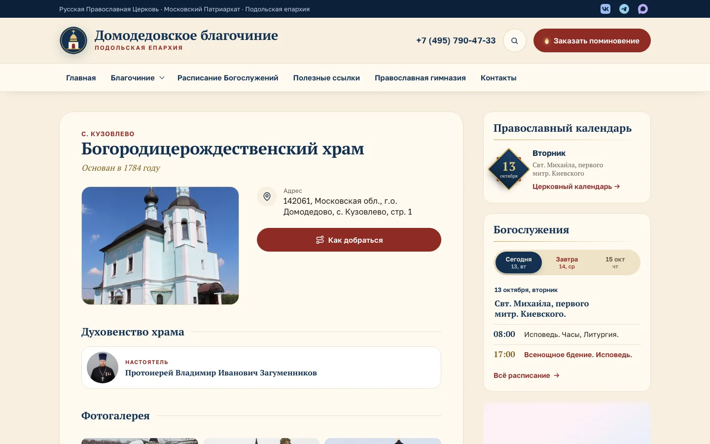Click the Богослужения sidebar heading

pyautogui.click(x=531, y=230)
